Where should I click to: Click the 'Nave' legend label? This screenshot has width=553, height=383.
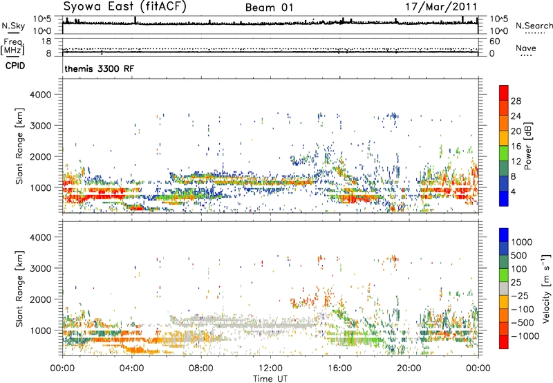(526, 48)
